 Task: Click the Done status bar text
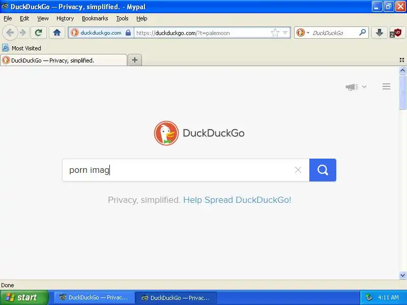pos(8,285)
